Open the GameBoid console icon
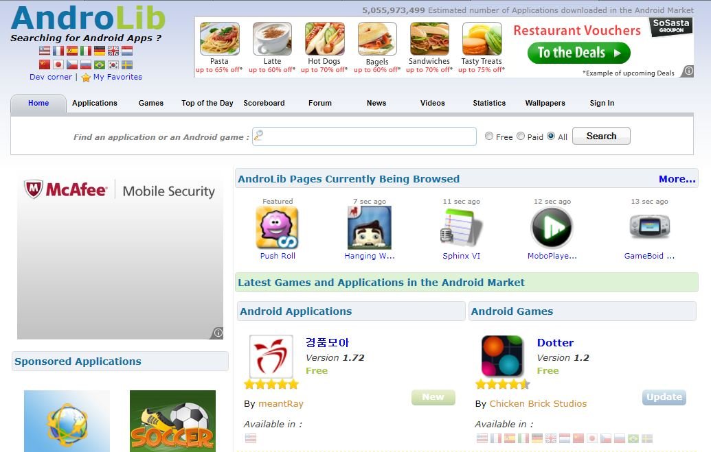This screenshot has width=711, height=452. 649,226
